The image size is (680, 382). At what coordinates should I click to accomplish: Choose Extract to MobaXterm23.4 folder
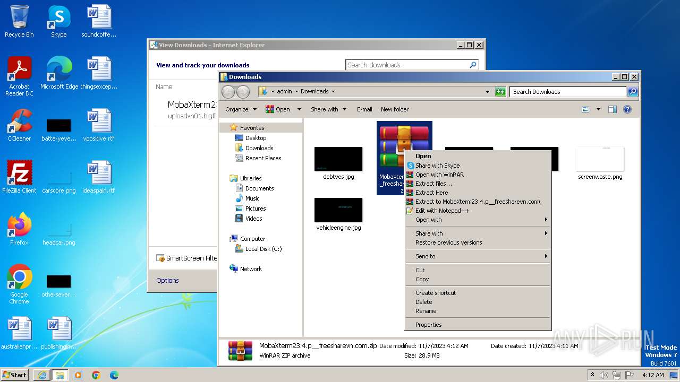tap(478, 202)
